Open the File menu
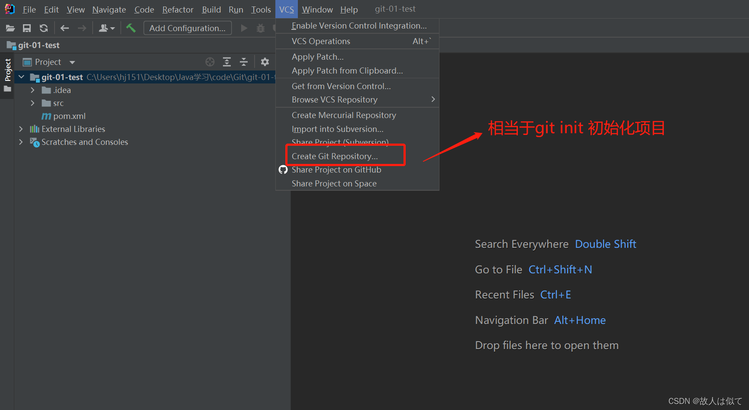Viewport: 749px width, 410px height. click(x=29, y=10)
